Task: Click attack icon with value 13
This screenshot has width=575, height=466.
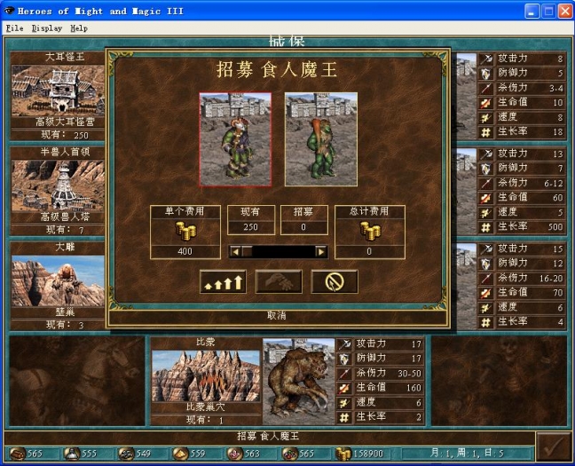Action: pyautogui.click(x=486, y=154)
